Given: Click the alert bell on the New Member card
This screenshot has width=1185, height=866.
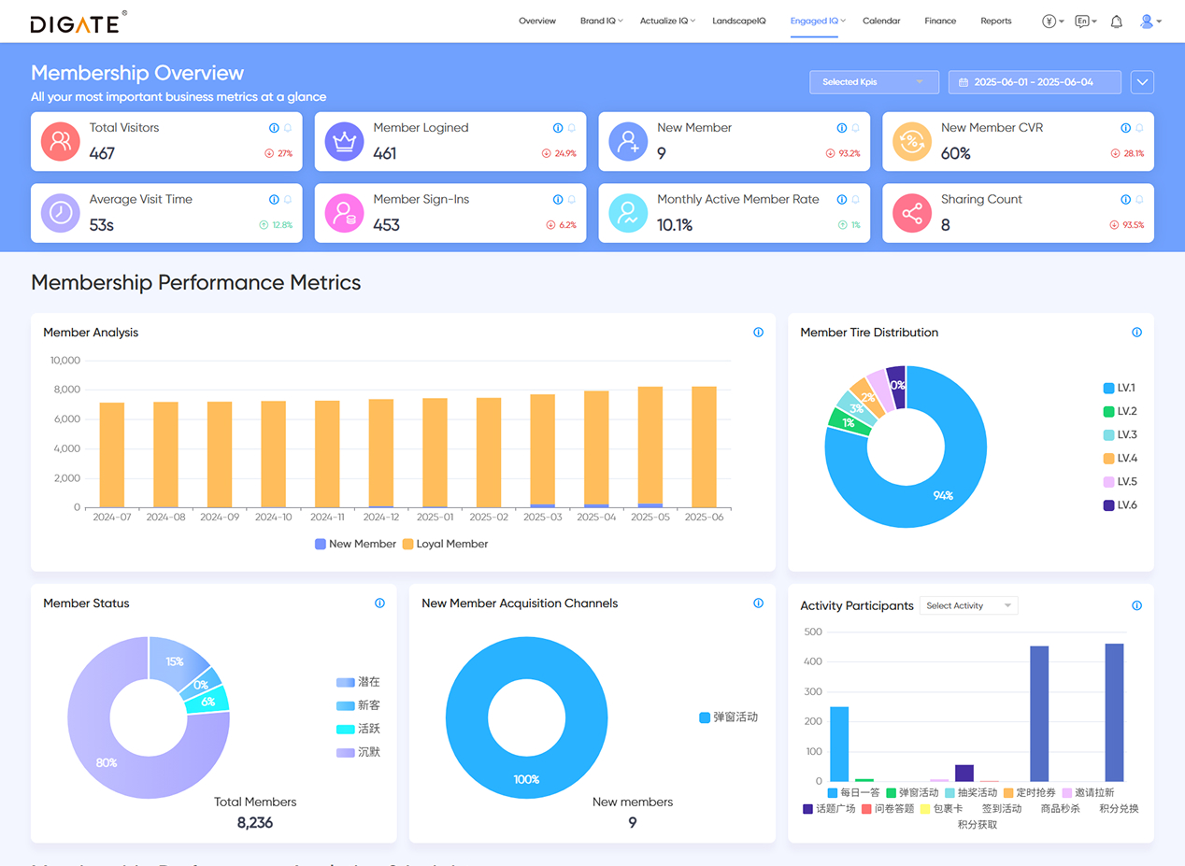Looking at the screenshot, I should click(856, 128).
